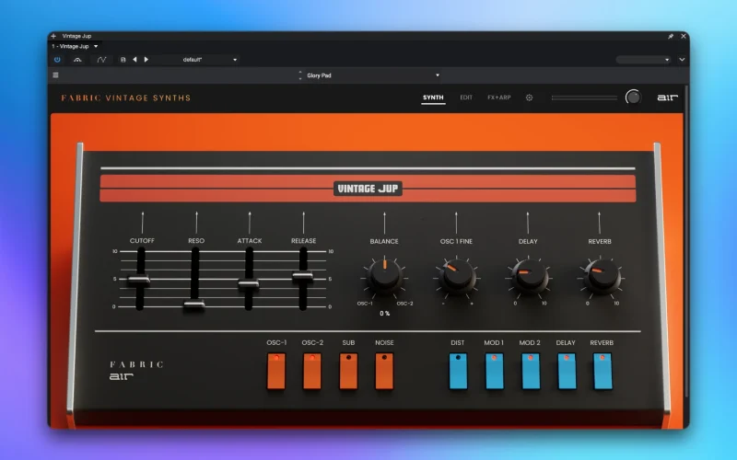
Task: Click the REVERB knob
Action: coord(602,276)
